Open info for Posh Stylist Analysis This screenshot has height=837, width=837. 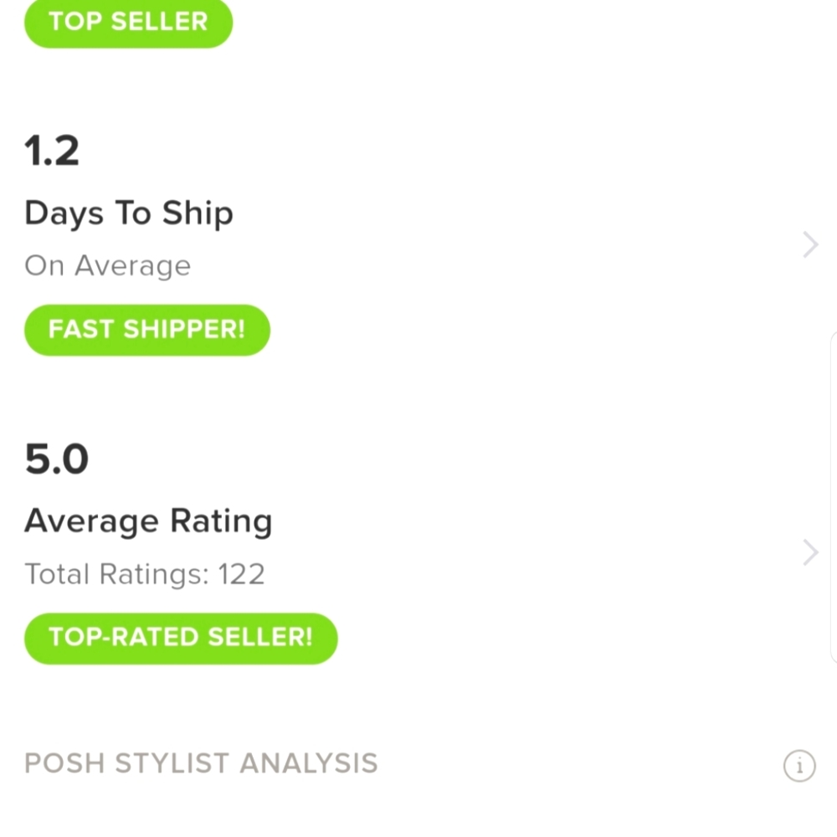(x=799, y=766)
